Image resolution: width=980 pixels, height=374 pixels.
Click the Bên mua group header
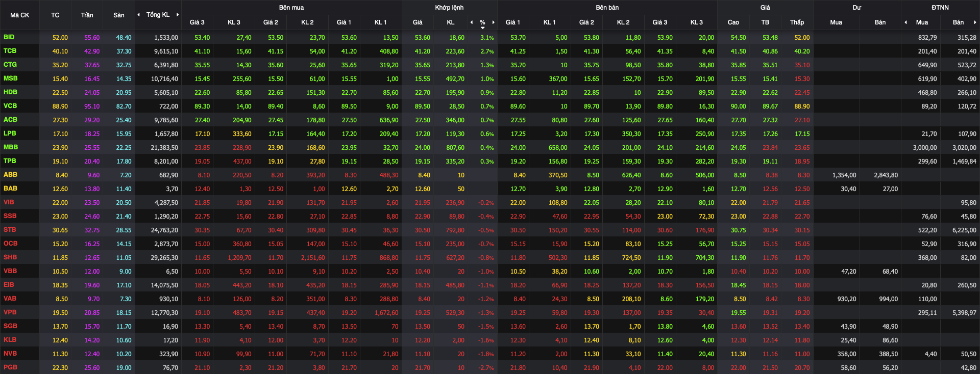[x=291, y=8]
